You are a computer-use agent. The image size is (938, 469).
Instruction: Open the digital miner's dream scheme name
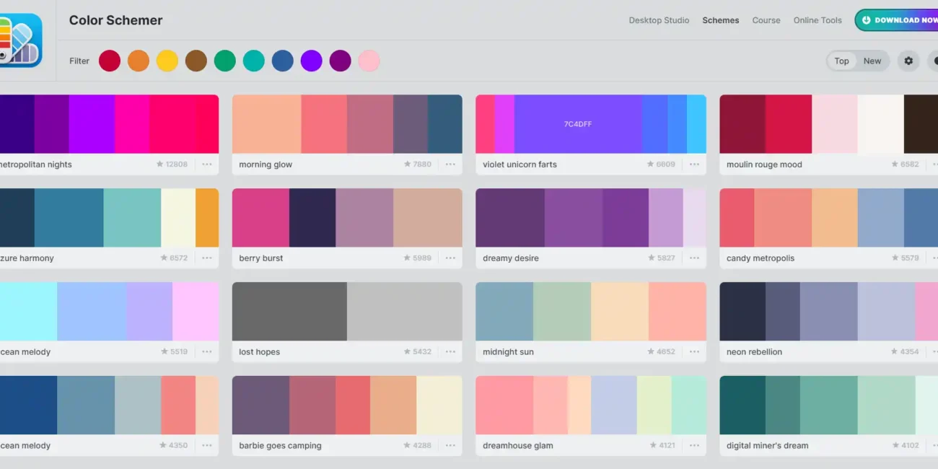[x=767, y=446]
